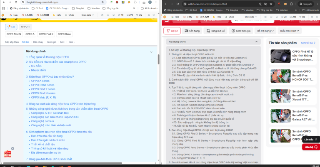The height and width of the screenshot is (167, 320).
Task: Sort by Bán chạy
Action: point(38,42)
